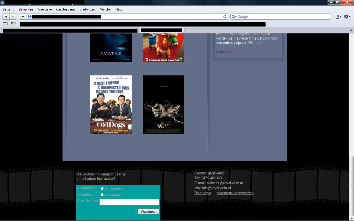The height and width of the screenshot is (221, 354).
Task: Click the scrollbar up arrow
Action: click(x=352, y=36)
